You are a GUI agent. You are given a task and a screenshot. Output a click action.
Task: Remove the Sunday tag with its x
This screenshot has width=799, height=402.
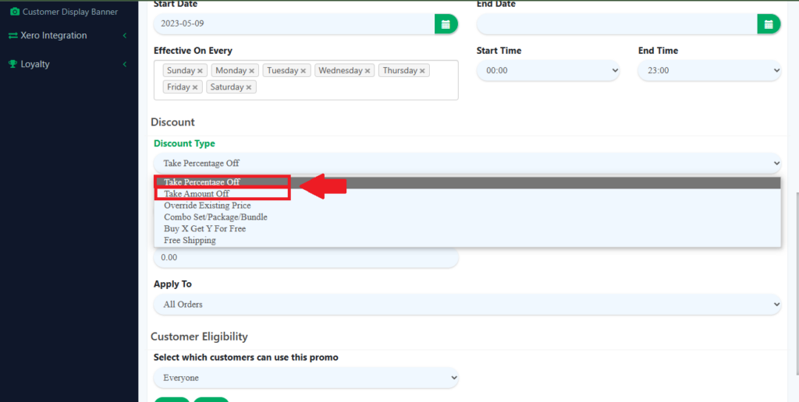pos(200,71)
